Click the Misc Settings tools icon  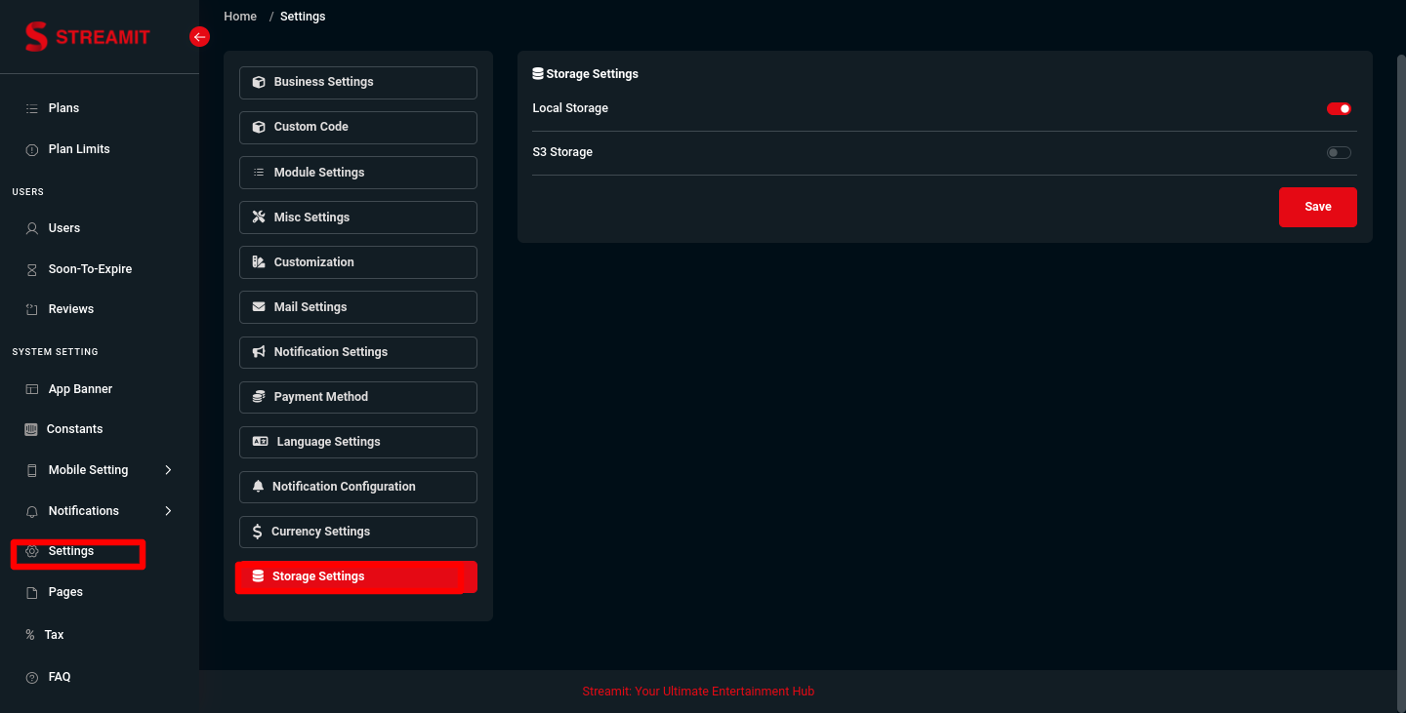point(259,217)
